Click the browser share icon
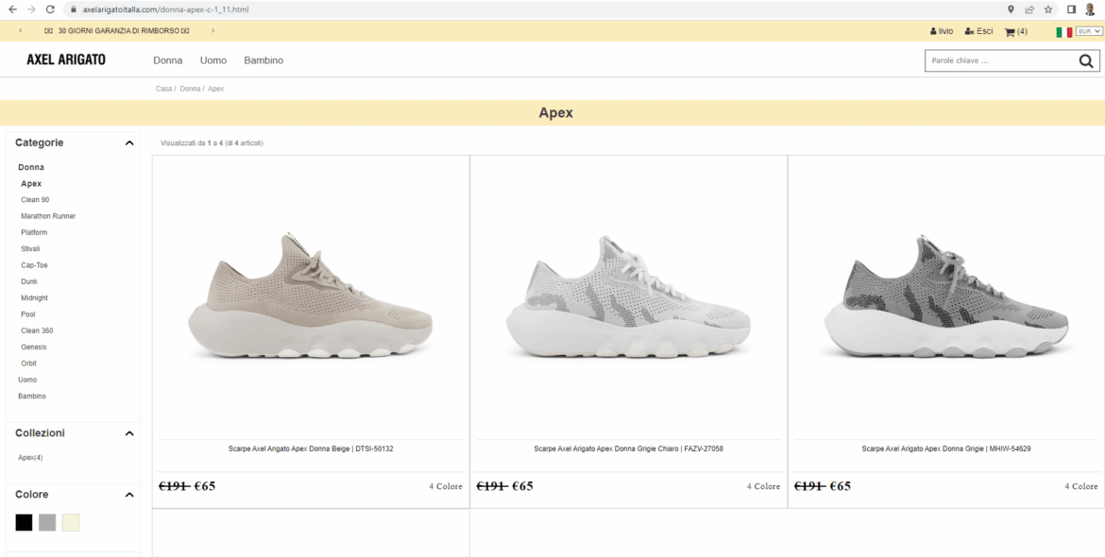The image size is (1105, 557). tap(1029, 9)
